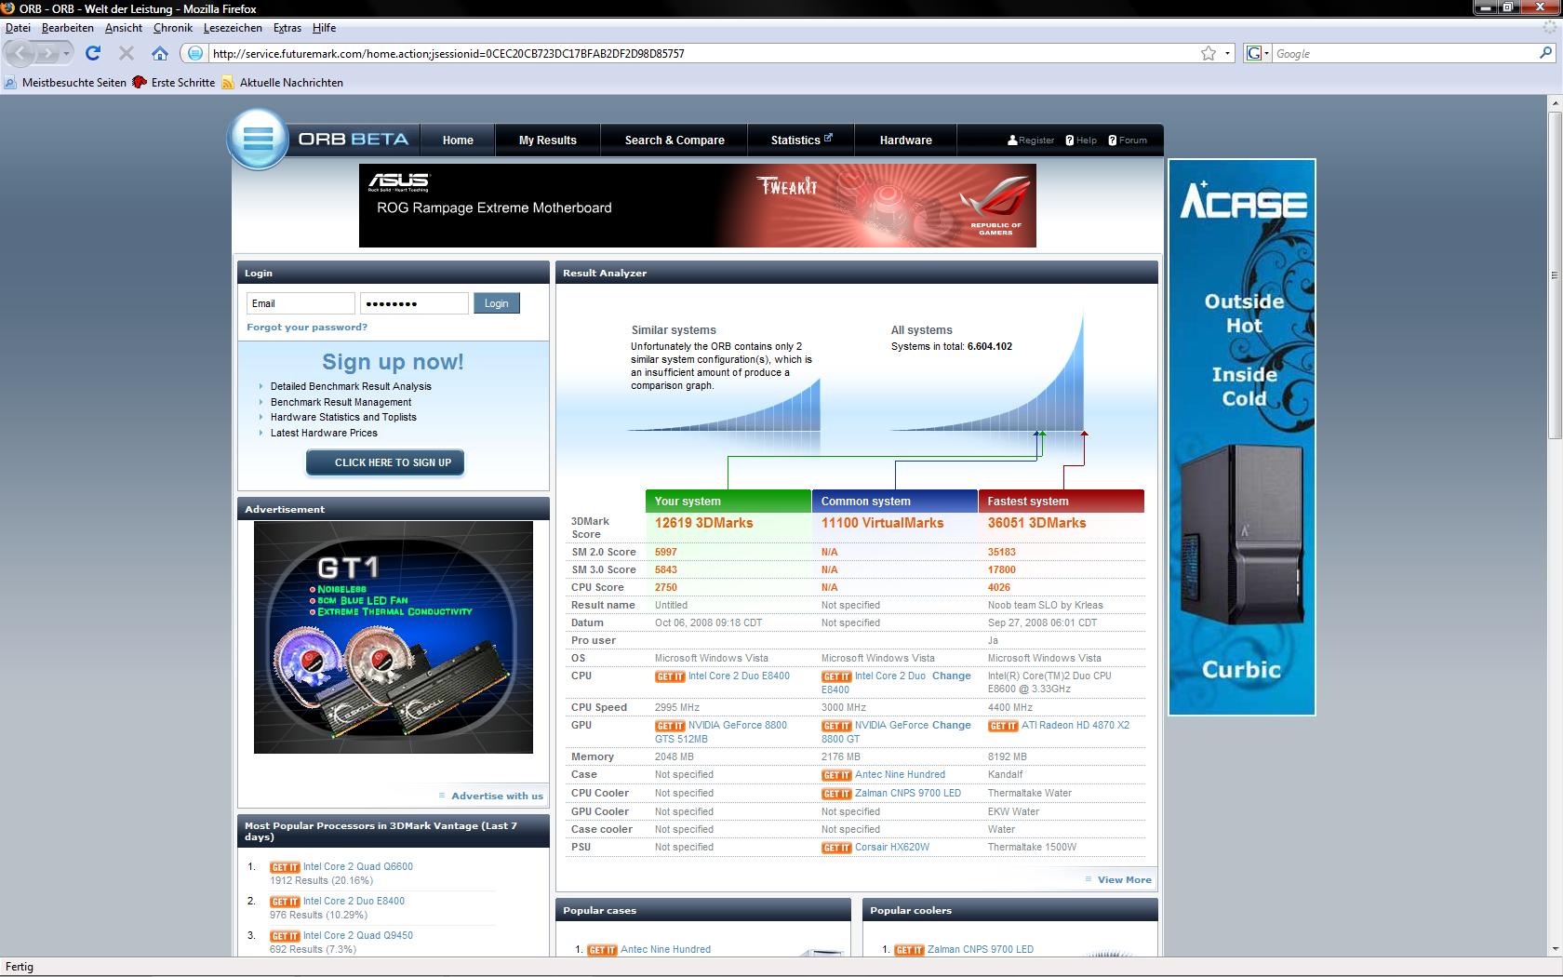Click GET IT badge beside ATI Radeon HD 4870 X2
This screenshot has height=977, width=1563.
click(1003, 726)
